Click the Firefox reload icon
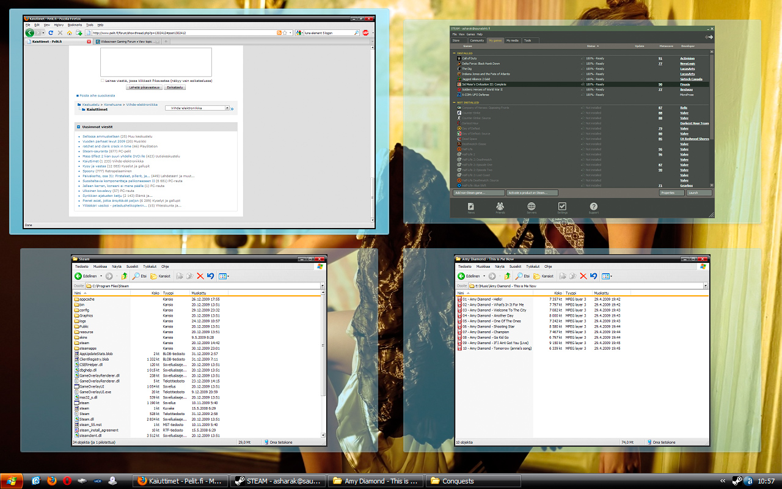Screen dimensions: 782x489 (x=51, y=32)
